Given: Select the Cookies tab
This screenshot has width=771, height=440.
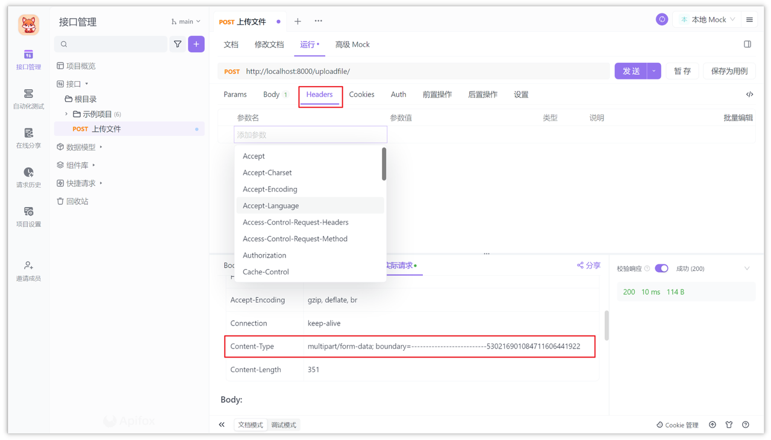Looking at the screenshot, I should pos(361,95).
